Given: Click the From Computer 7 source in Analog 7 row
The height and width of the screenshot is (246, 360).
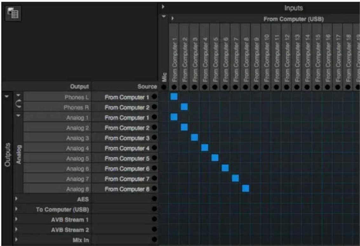Looking at the screenshot, I should pyautogui.click(x=127, y=179).
